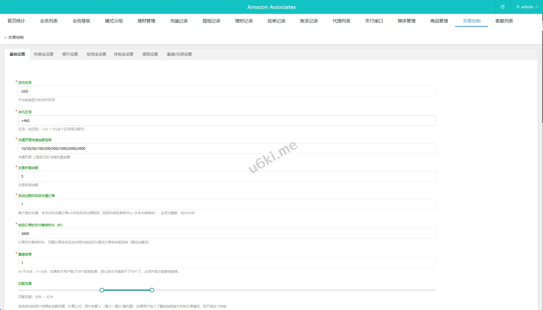Open the 客服列表 menu
This screenshot has height=310, width=543.
[504, 21]
